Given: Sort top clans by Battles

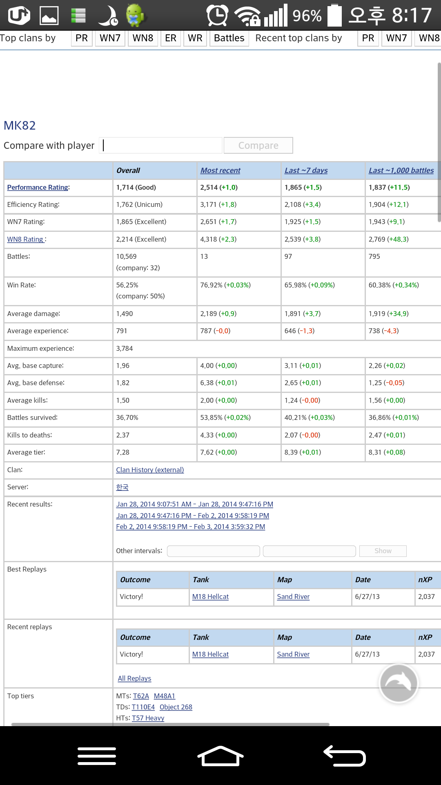Looking at the screenshot, I should [x=229, y=38].
